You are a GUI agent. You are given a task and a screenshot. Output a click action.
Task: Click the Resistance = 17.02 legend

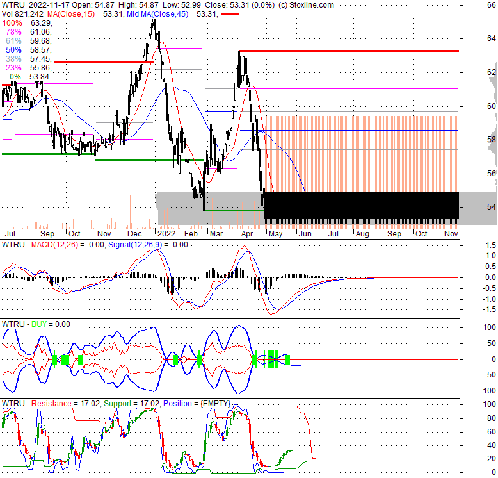tap(65, 404)
